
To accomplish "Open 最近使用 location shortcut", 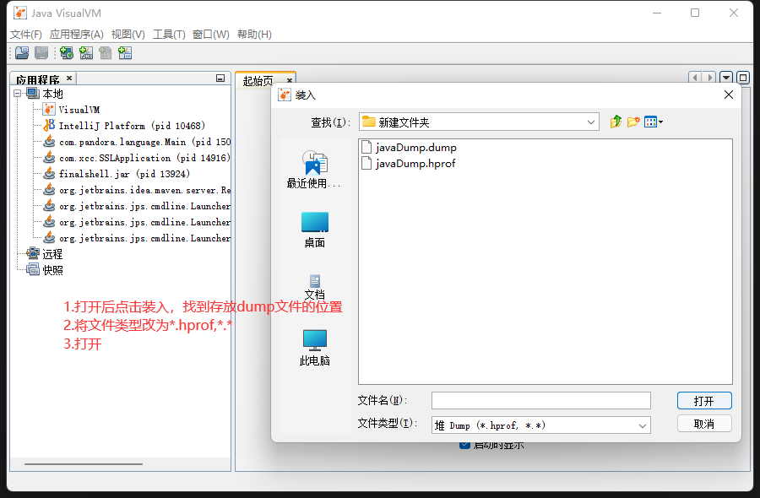I will pyautogui.click(x=314, y=169).
